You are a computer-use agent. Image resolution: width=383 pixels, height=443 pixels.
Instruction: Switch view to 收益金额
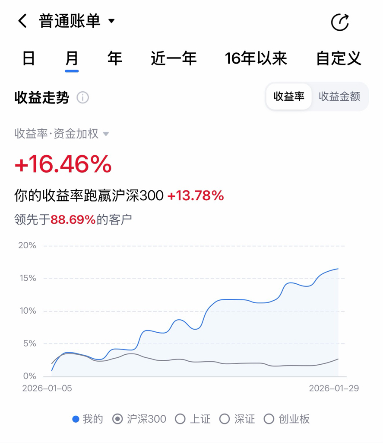[339, 96]
